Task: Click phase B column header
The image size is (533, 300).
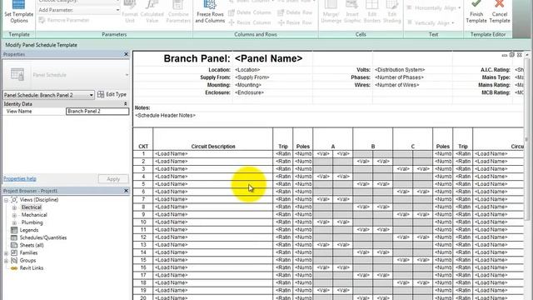Action: coord(372,147)
